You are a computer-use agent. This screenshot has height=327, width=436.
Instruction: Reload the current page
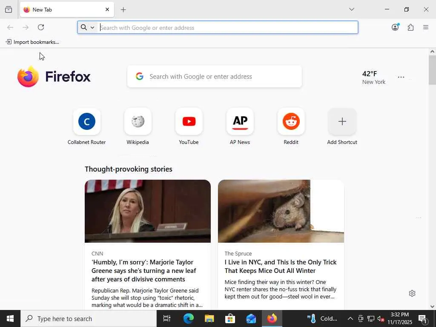41,27
